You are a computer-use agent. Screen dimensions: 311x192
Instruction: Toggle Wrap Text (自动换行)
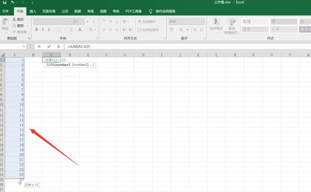click(x=147, y=22)
